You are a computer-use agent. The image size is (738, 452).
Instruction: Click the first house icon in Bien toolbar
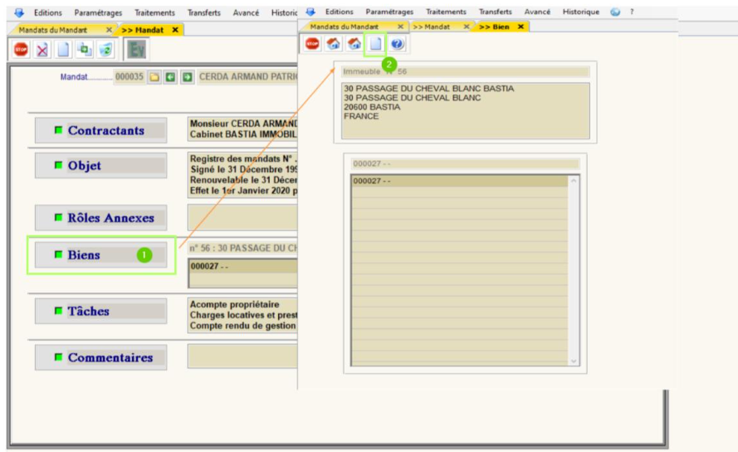(333, 44)
